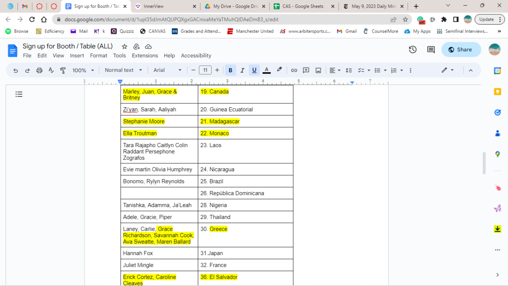The width and height of the screenshot is (508, 286).
Task: Toggle bold formatting
Action: [231, 70]
